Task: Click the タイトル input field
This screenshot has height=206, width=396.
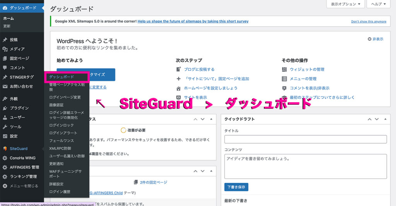Action: 306,139
